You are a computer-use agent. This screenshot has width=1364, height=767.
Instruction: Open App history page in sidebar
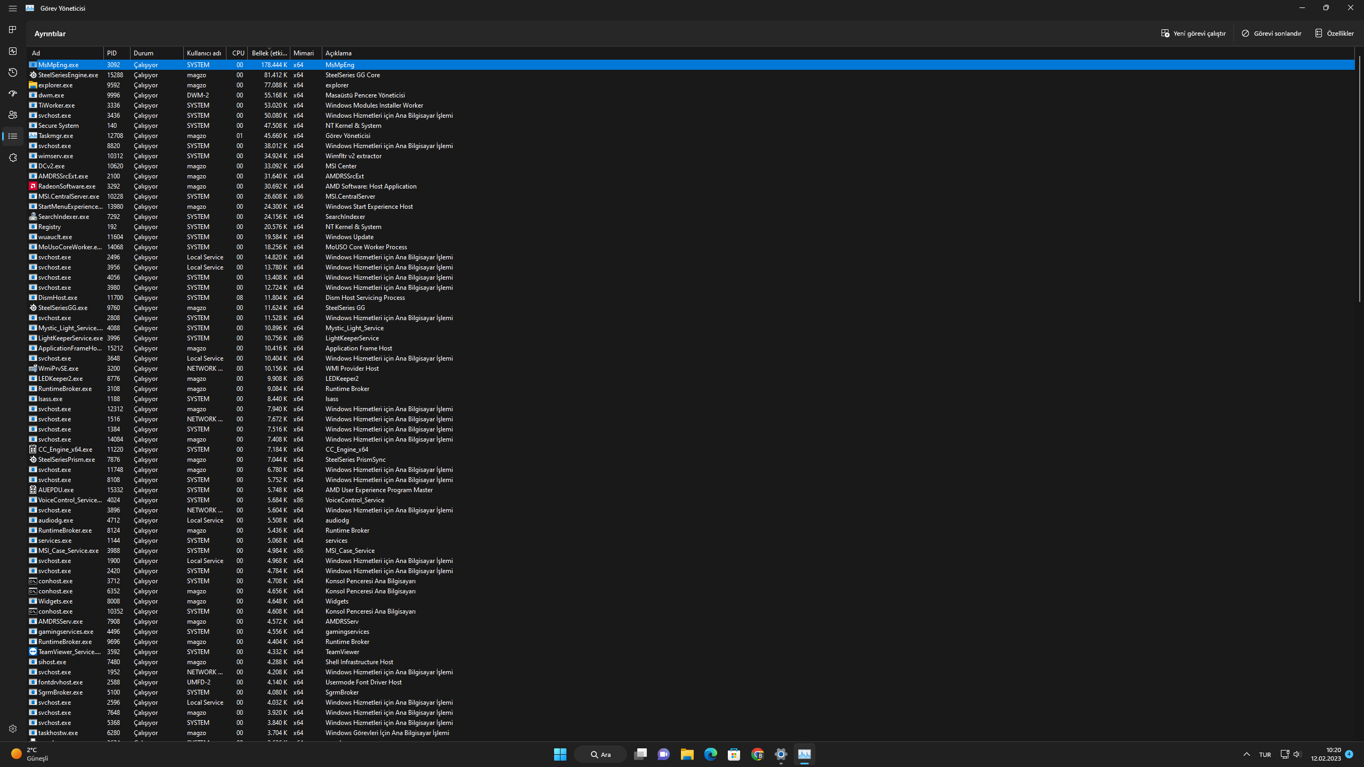[13, 72]
